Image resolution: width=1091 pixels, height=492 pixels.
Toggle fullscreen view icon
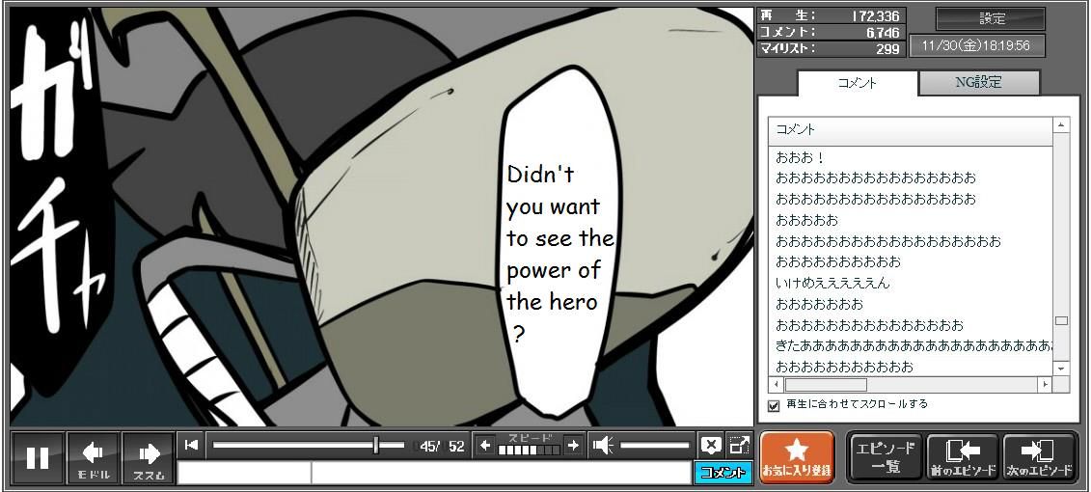[x=739, y=445]
